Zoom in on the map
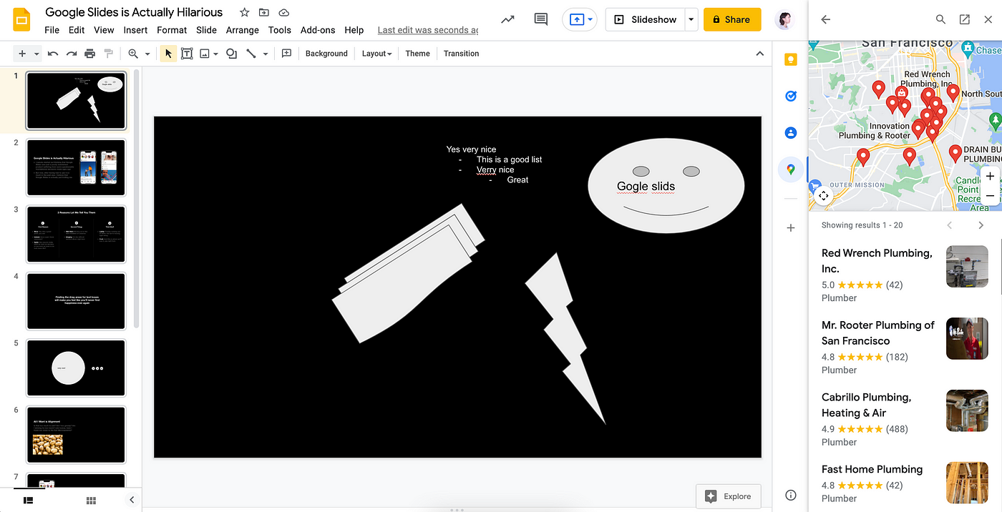1002x512 pixels. [x=990, y=176]
